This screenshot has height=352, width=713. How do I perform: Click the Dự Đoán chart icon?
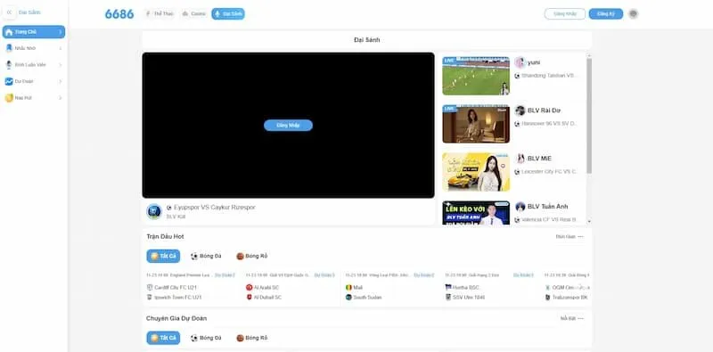pyautogui.click(x=9, y=81)
